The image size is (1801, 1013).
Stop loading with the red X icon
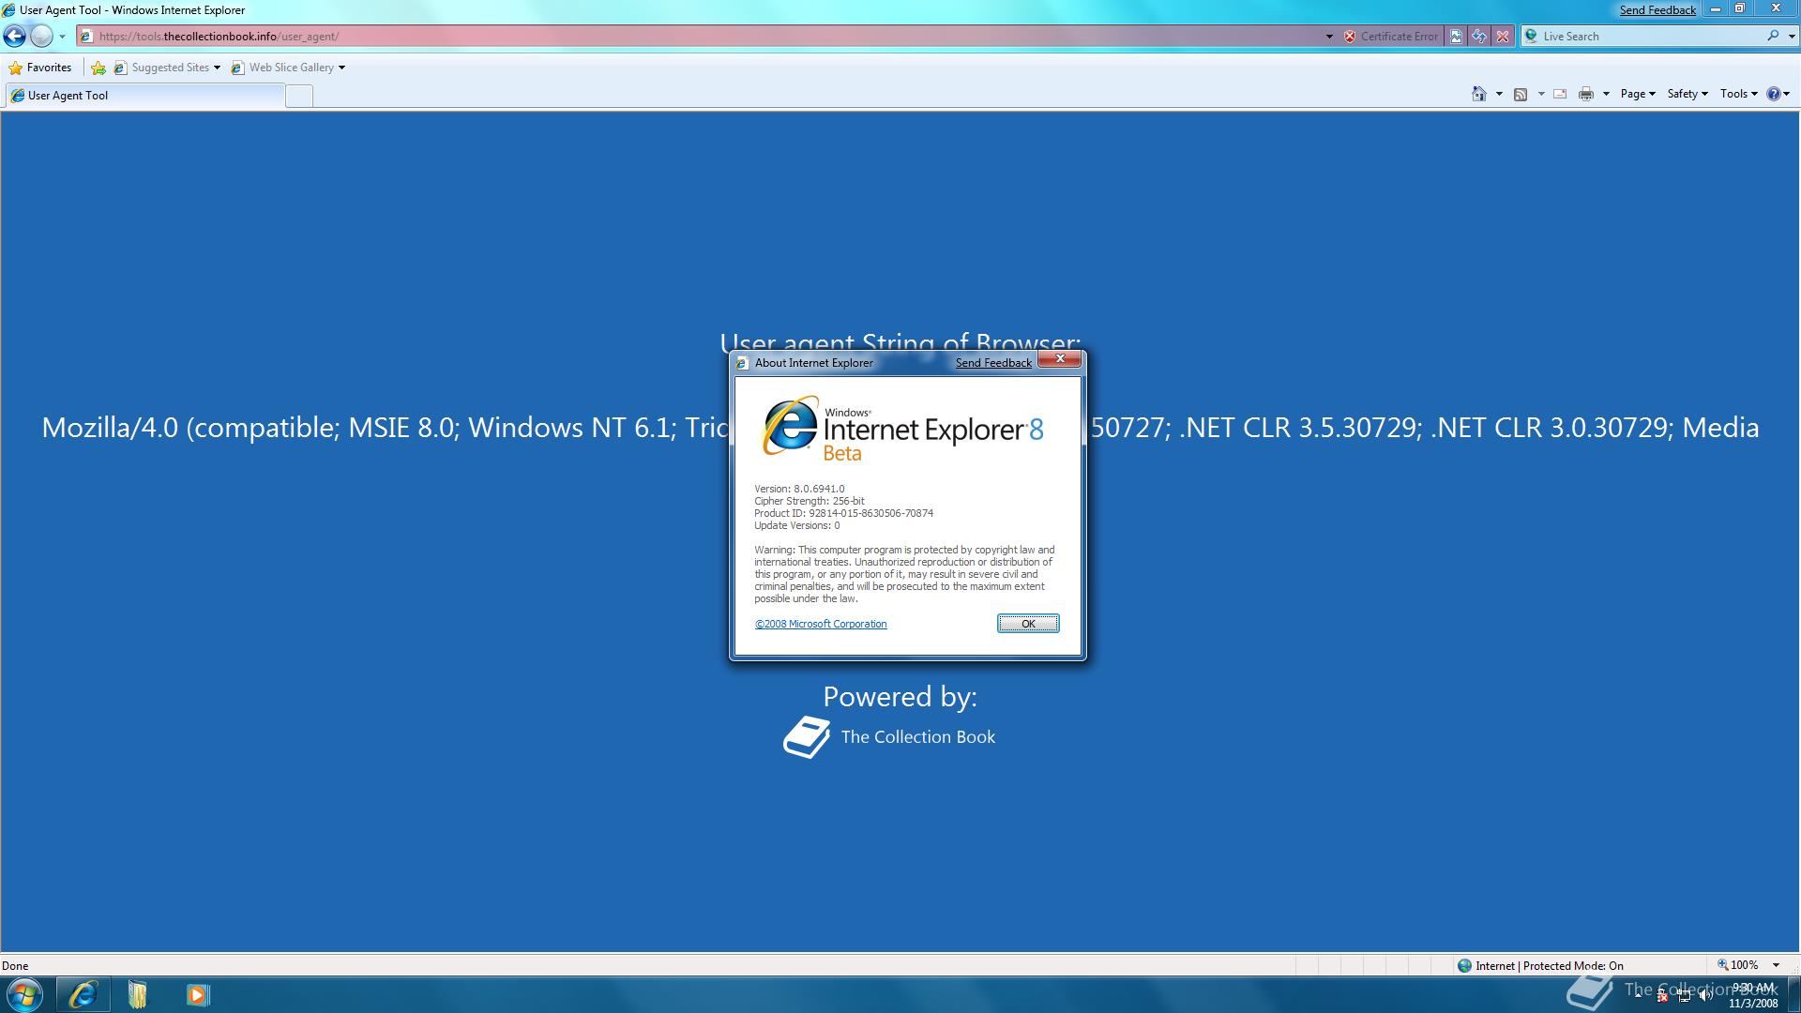[x=1503, y=37]
